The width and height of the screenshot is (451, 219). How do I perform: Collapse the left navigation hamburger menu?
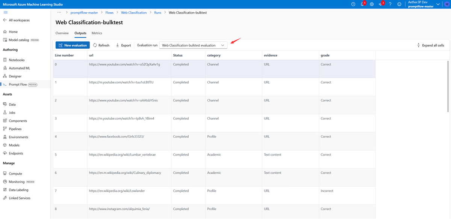(x=5, y=12)
